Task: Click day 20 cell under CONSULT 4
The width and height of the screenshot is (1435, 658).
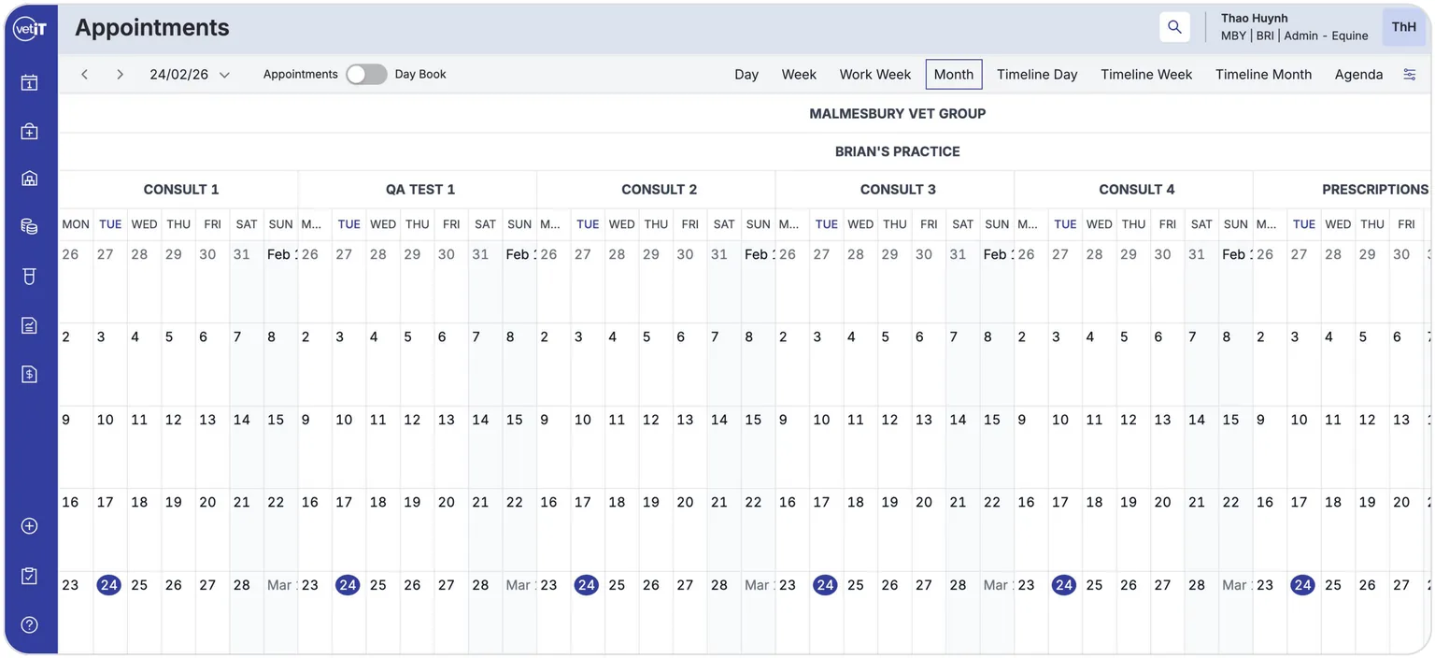Action: coord(1168,529)
